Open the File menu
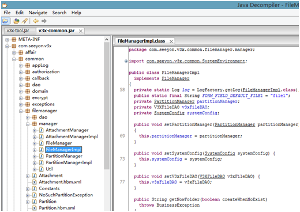300x212 pixels. [7, 13]
